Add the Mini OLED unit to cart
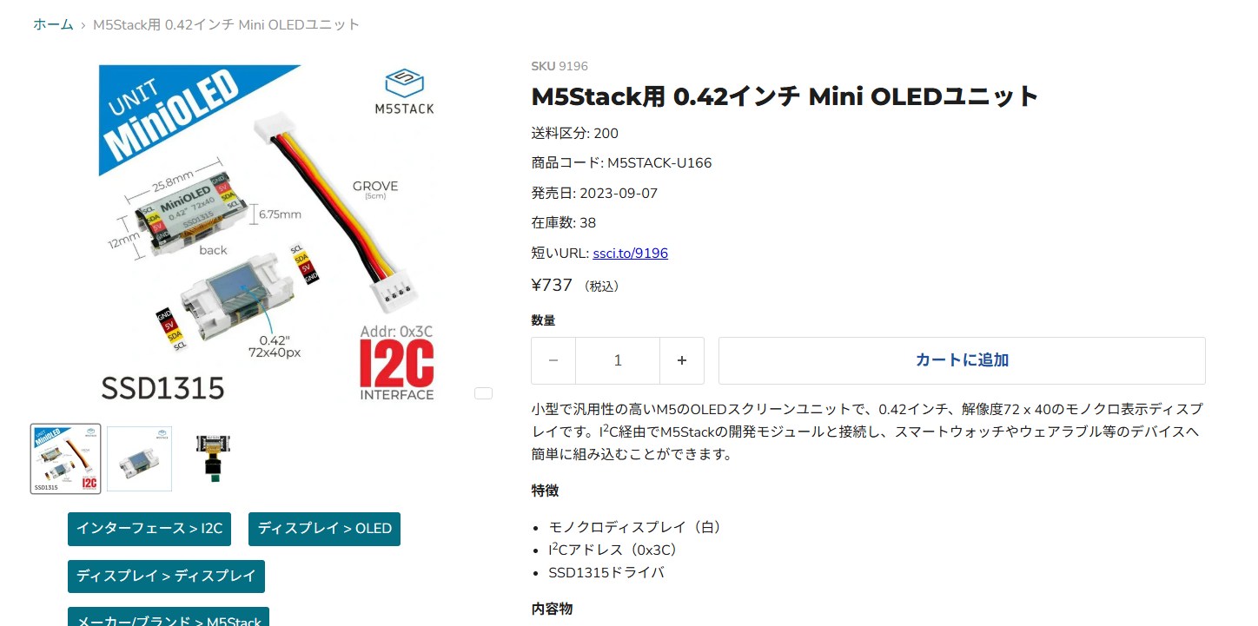This screenshot has height=626, width=1258. (x=962, y=360)
